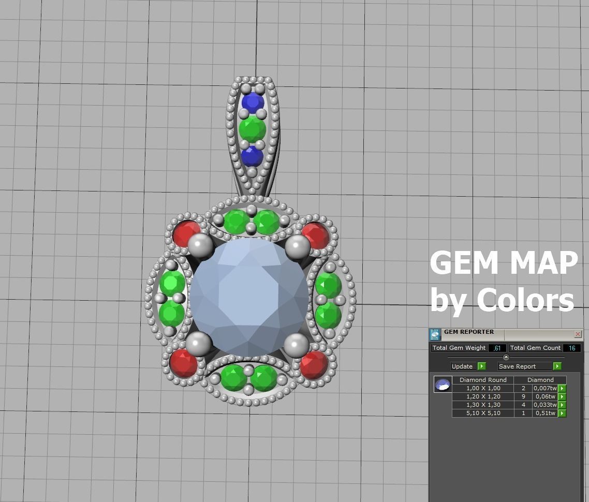
Task: Click the green arrow next to Update
Action: (x=481, y=366)
